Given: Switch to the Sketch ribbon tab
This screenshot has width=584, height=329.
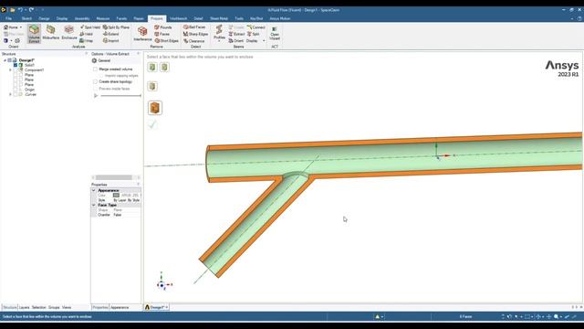Looking at the screenshot, I should (x=26, y=18).
